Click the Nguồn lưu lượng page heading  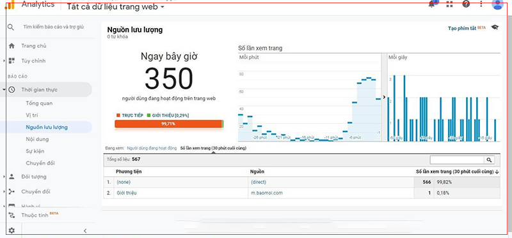pyautogui.click(x=135, y=30)
